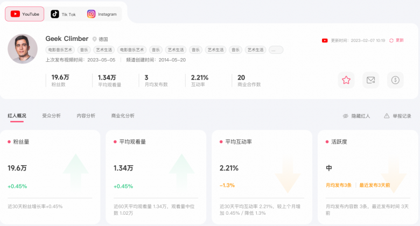Click the Geek Climber profile avatar

click(23, 49)
